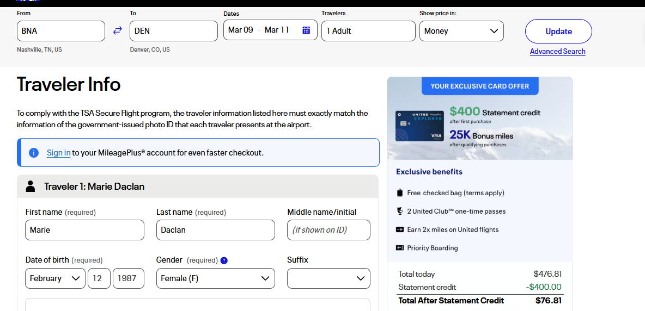Open the Gender Female dropdown

tap(215, 278)
